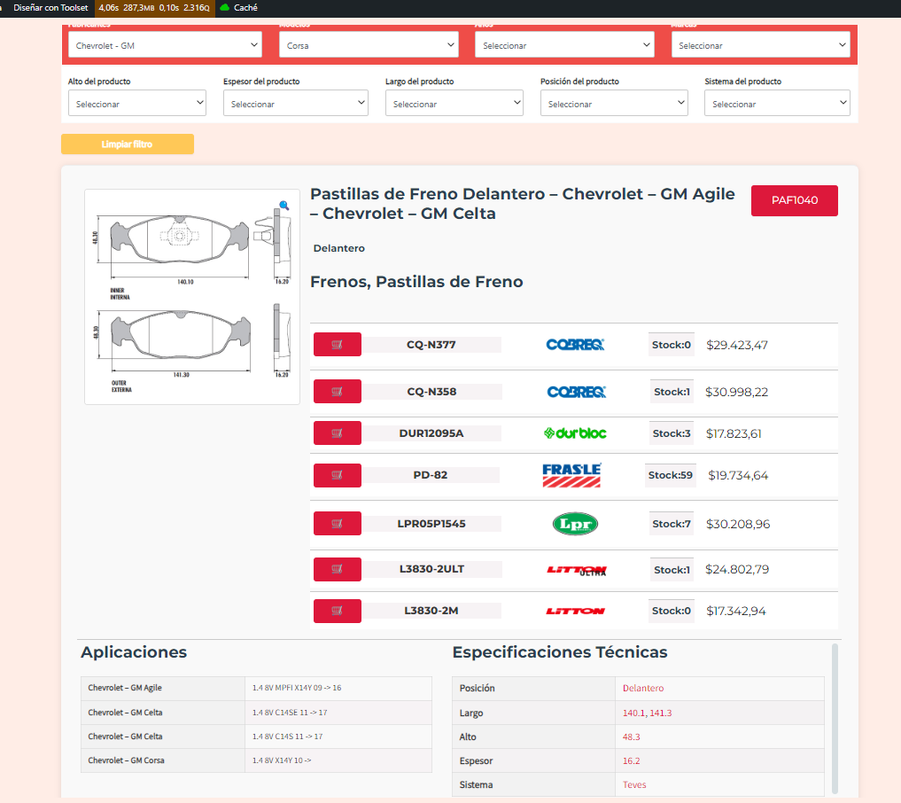Click price $17.342,94

pyautogui.click(x=736, y=611)
